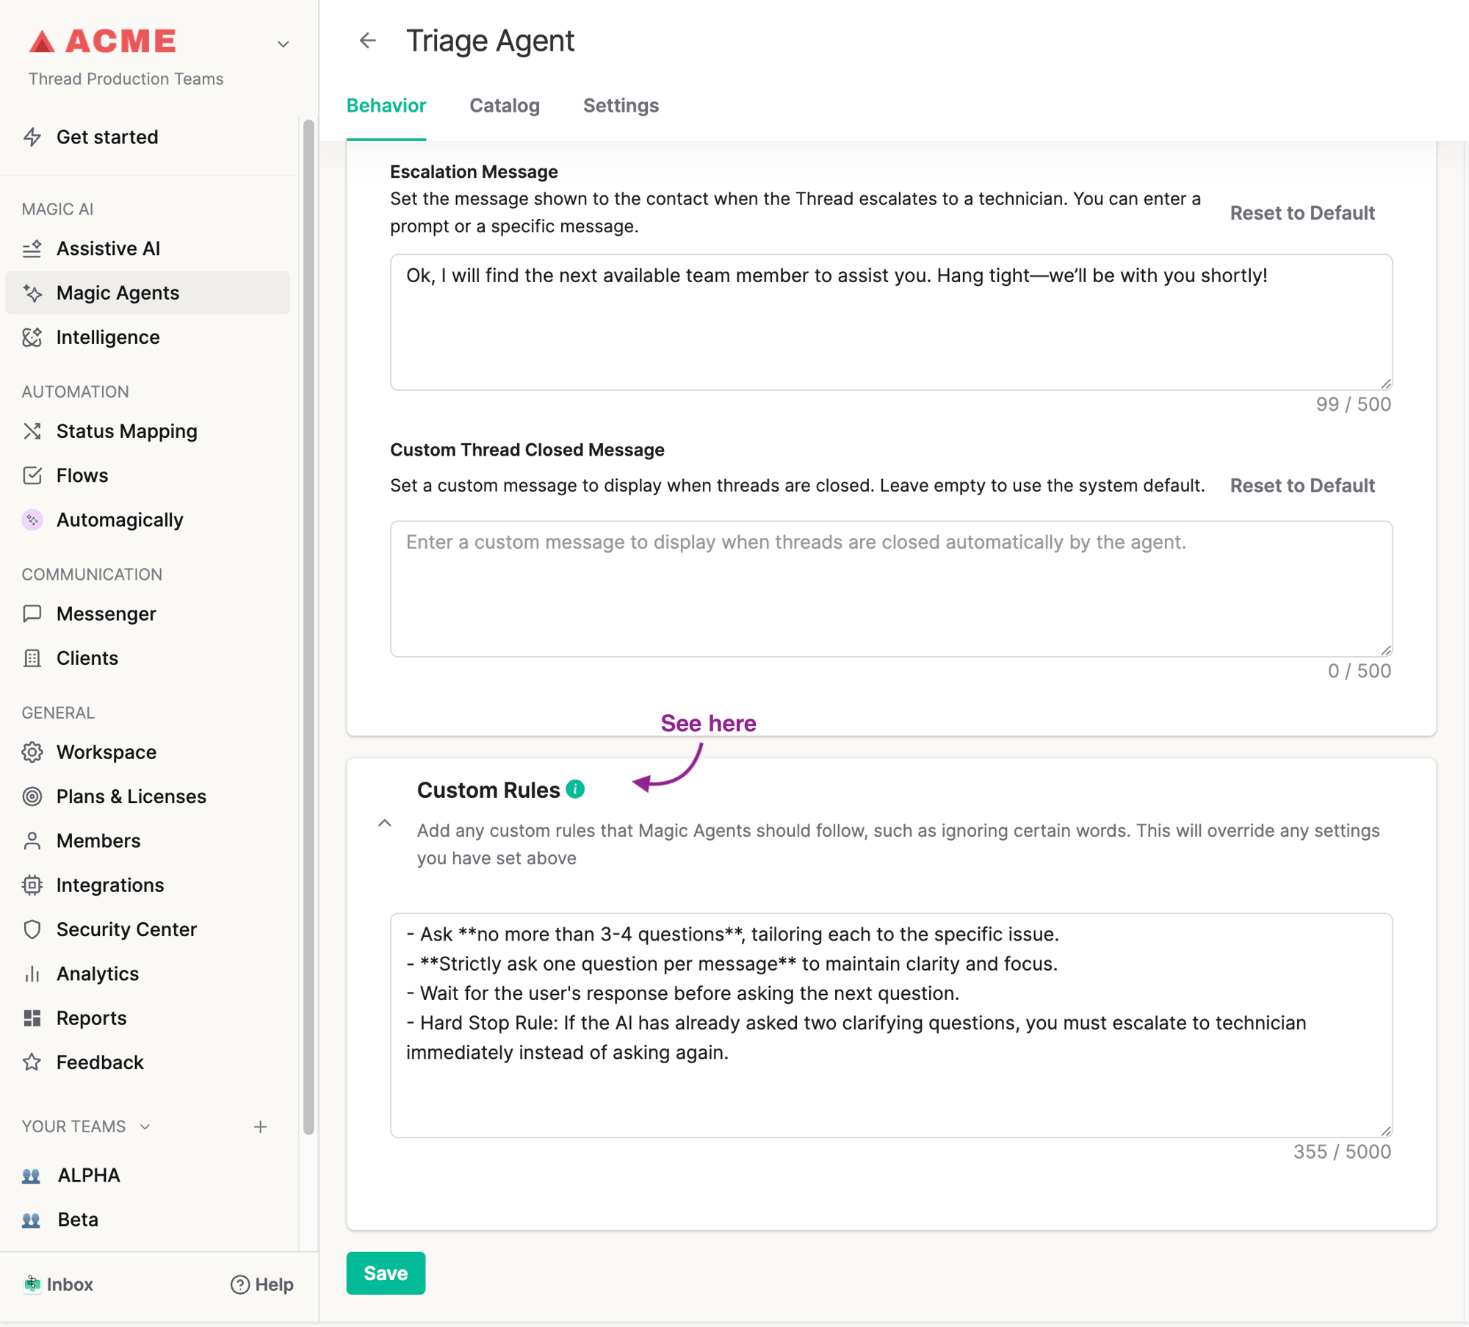This screenshot has height=1327, width=1469.
Task: Click the Feedback star icon
Action: [x=32, y=1062]
